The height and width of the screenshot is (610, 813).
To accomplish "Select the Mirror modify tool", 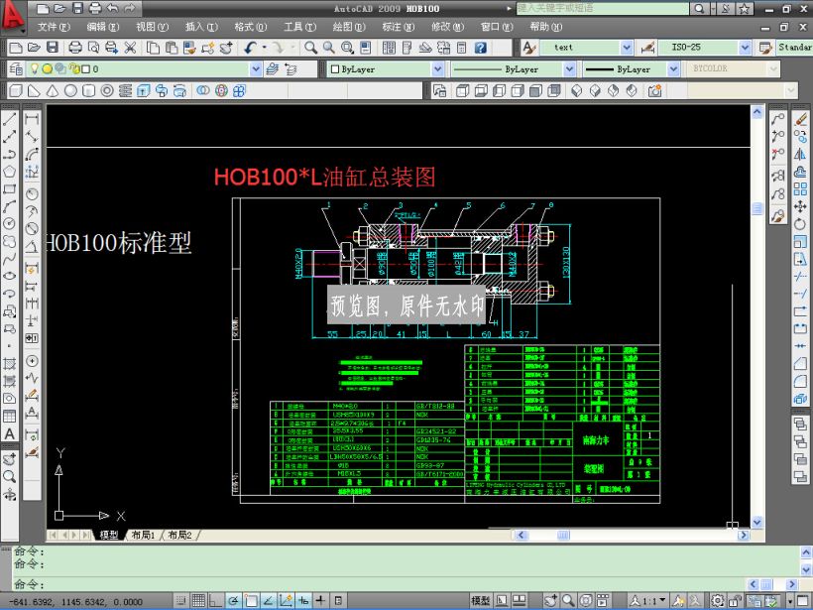I will coord(800,154).
